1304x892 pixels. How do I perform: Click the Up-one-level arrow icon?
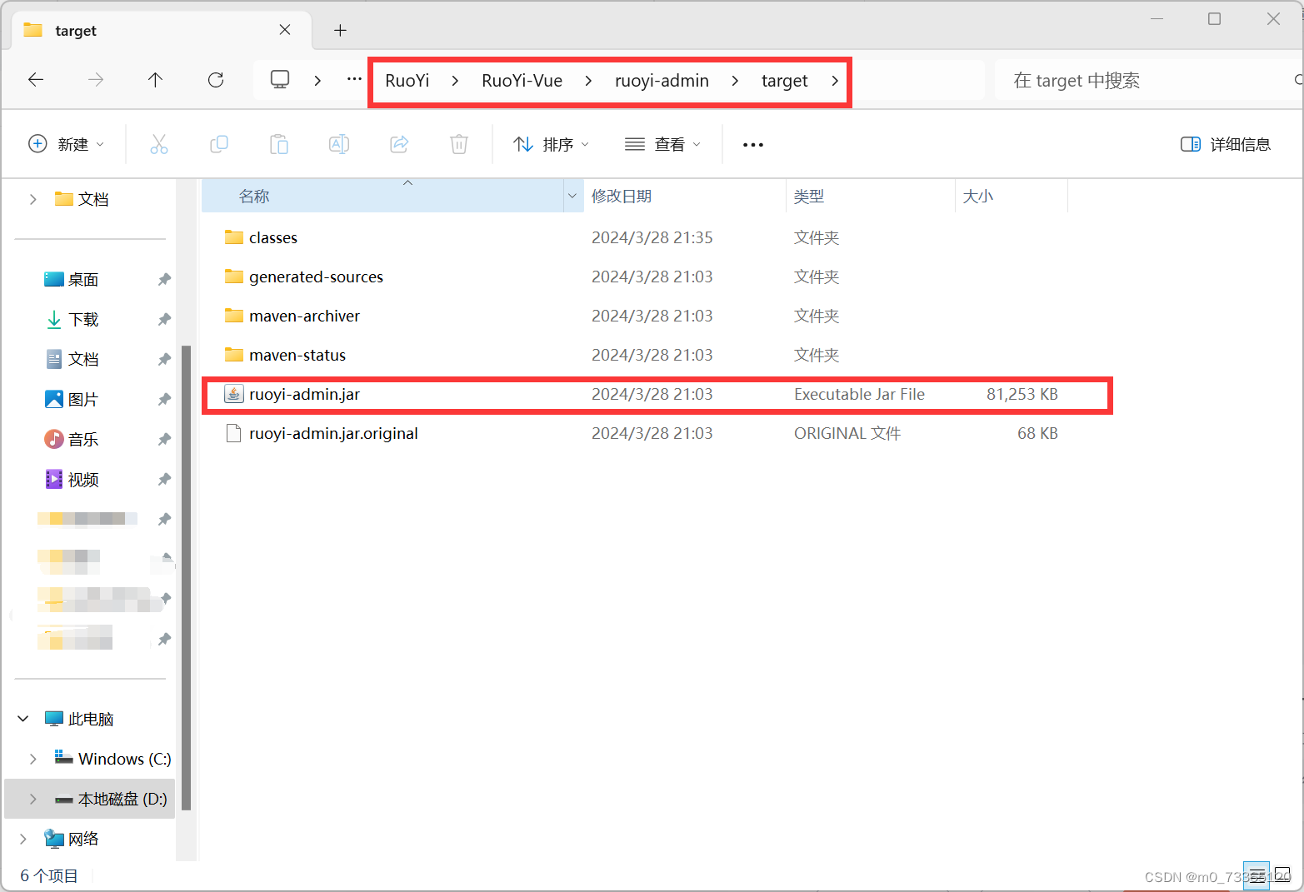point(155,79)
